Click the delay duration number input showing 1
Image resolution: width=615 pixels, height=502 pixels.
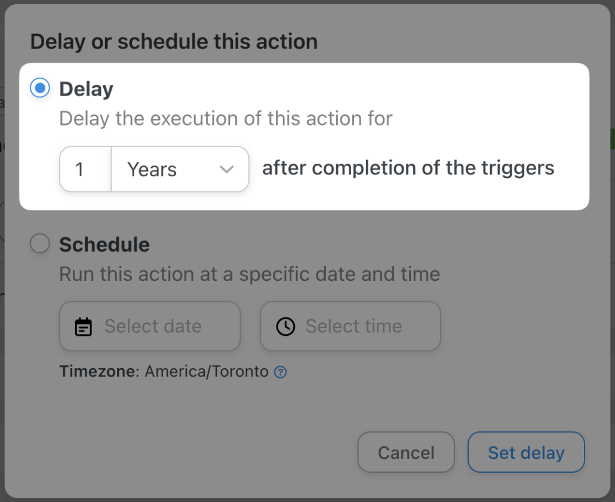(x=84, y=169)
